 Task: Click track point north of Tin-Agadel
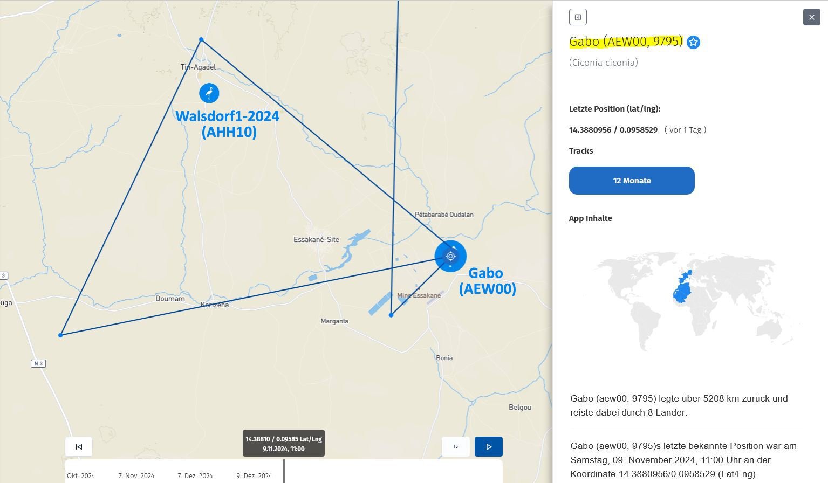tap(201, 39)
